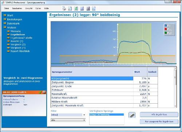Select the Mittlere Kraft row
Screen dimensions: 182x132
click(x=104, y=101)
